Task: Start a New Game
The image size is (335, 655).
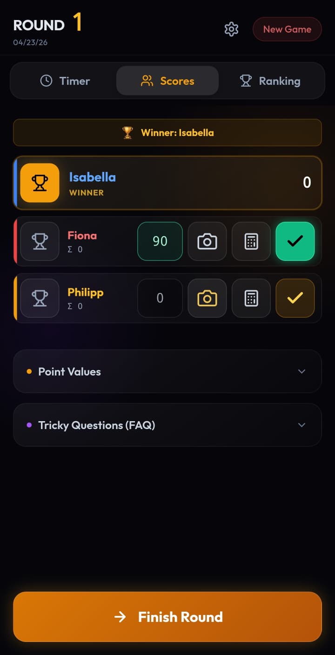Action: (287, 29)
